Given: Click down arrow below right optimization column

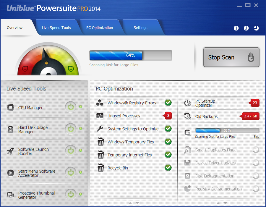Looking at the screenshot, I should tap(225, 203).
